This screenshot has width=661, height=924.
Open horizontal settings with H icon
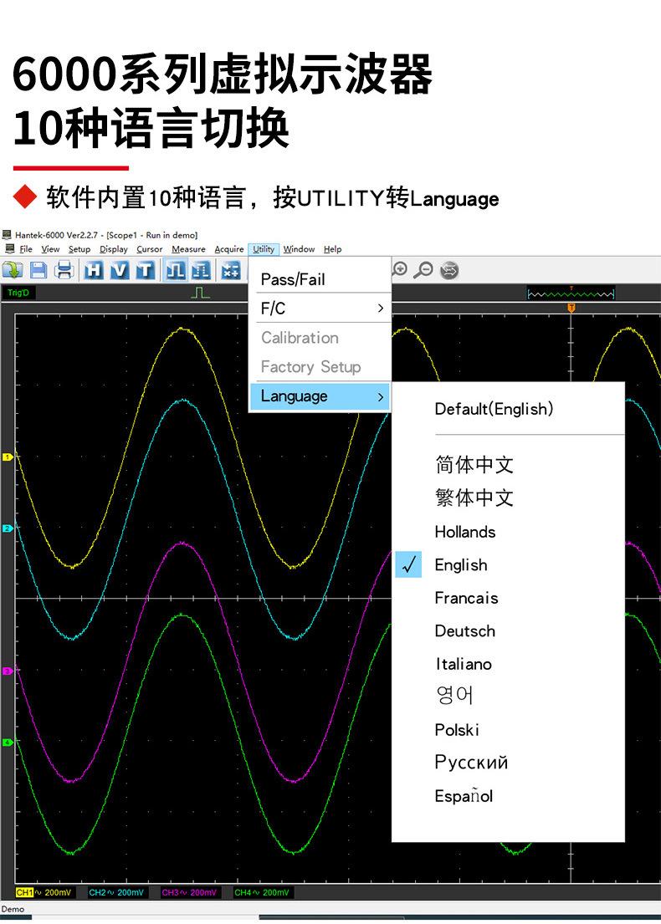94,270
